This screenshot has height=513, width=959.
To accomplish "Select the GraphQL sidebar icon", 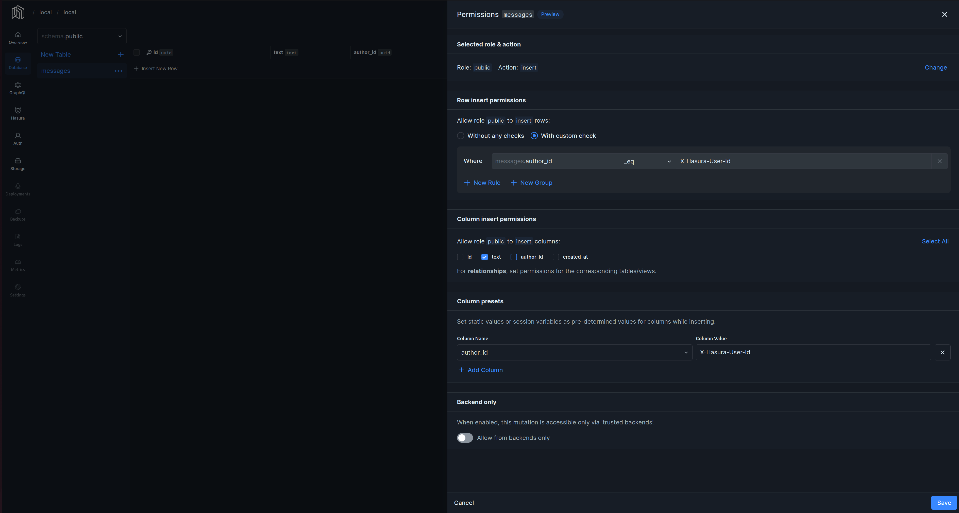I will pyautogui.click(x=18, y=88).
